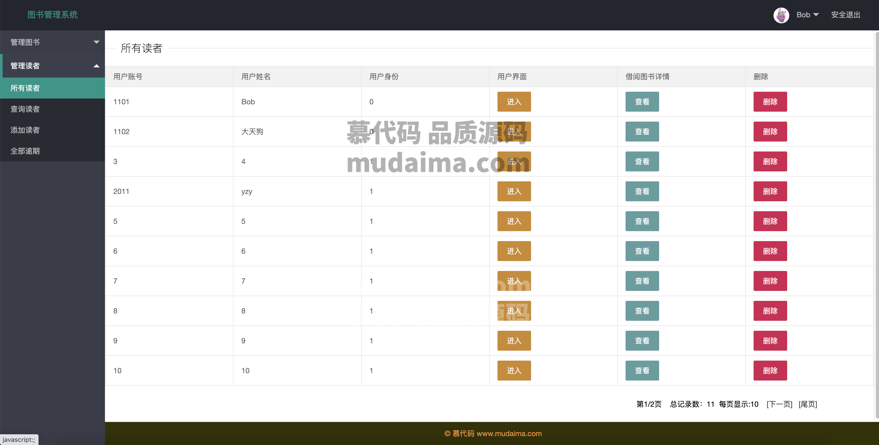879x445 pixels.
Task: Click 进入 for account 7
Action: 514,281
